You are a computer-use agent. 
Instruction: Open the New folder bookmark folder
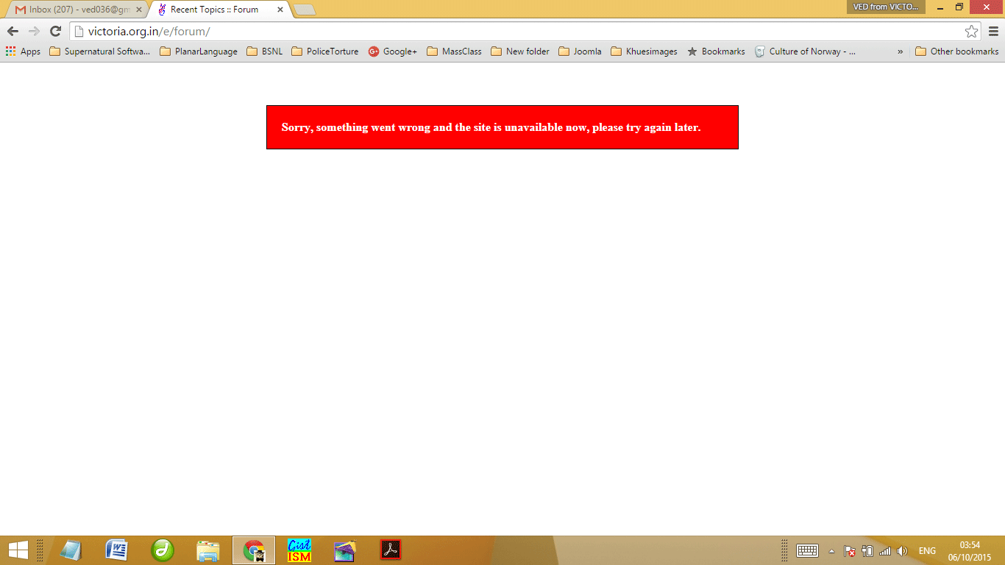tap(520, 51)
